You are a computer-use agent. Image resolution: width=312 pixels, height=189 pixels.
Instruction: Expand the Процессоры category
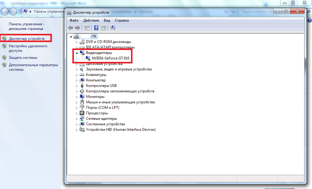coord(77,113)
